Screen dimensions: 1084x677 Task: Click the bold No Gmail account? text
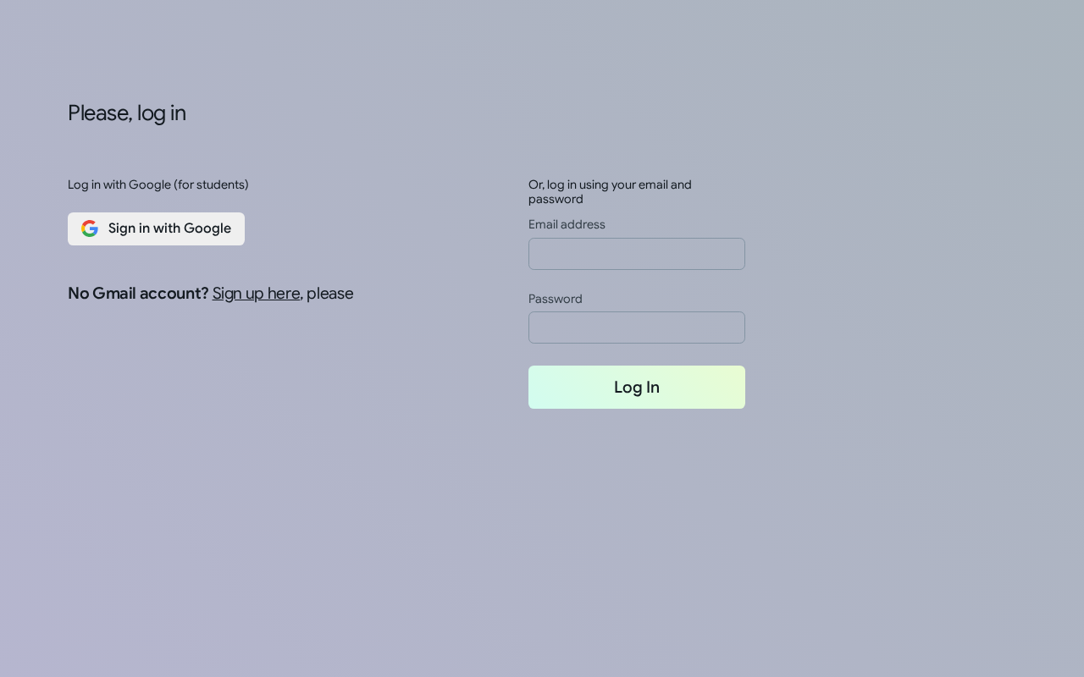[x=138, y=293]
